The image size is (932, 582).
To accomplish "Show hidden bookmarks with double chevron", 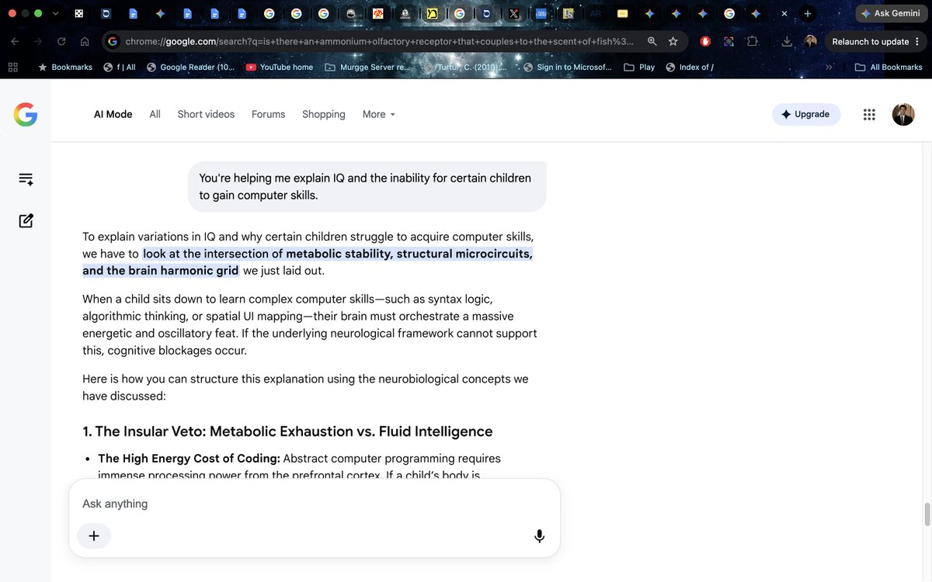I will [x=829, y=68].
